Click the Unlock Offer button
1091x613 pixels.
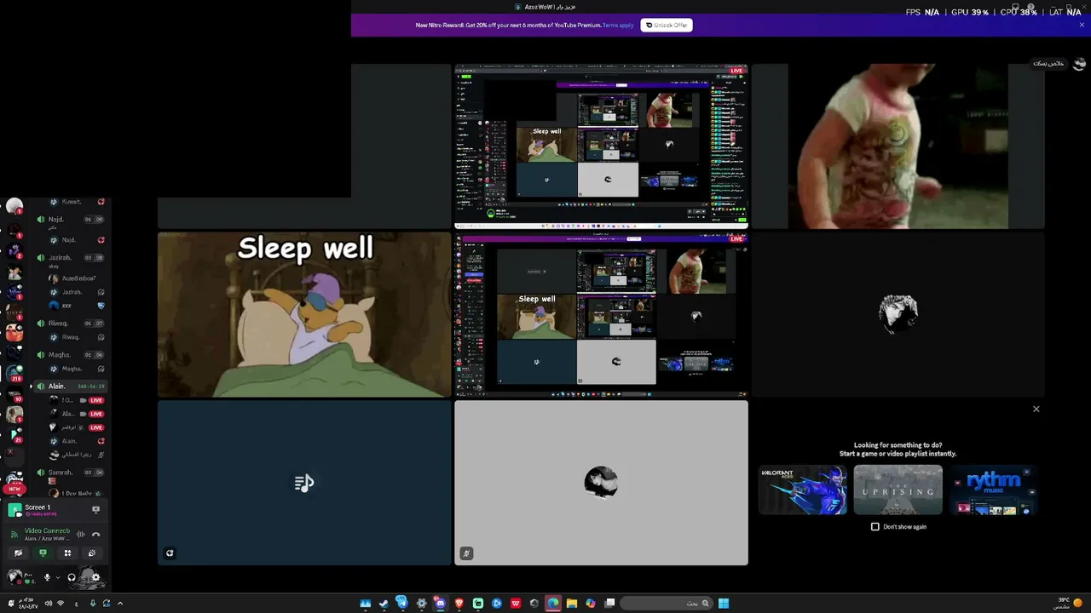tap(667, 26)
